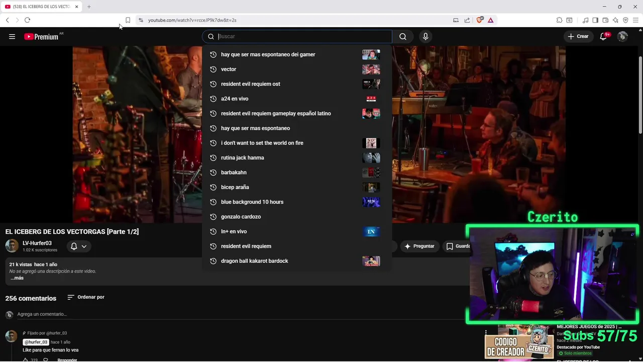Open Brave Playlist music note icon
Viewport: 643px width, 362px height.
click(585, 20)
